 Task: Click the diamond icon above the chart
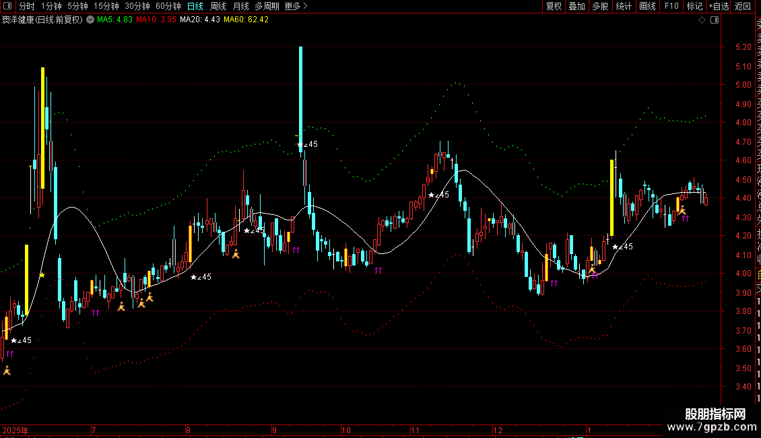point(702,20)
